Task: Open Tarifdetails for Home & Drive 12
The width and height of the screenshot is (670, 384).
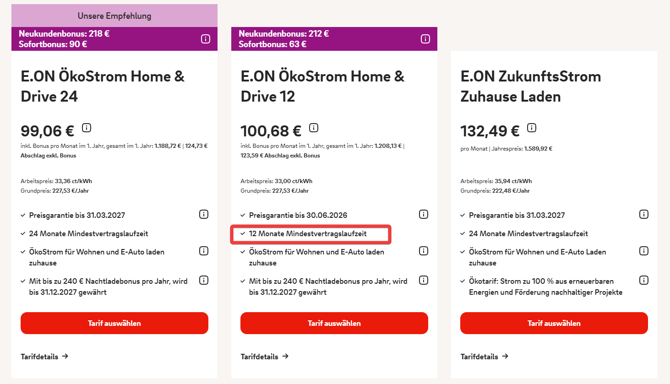Action: point(264,357)
